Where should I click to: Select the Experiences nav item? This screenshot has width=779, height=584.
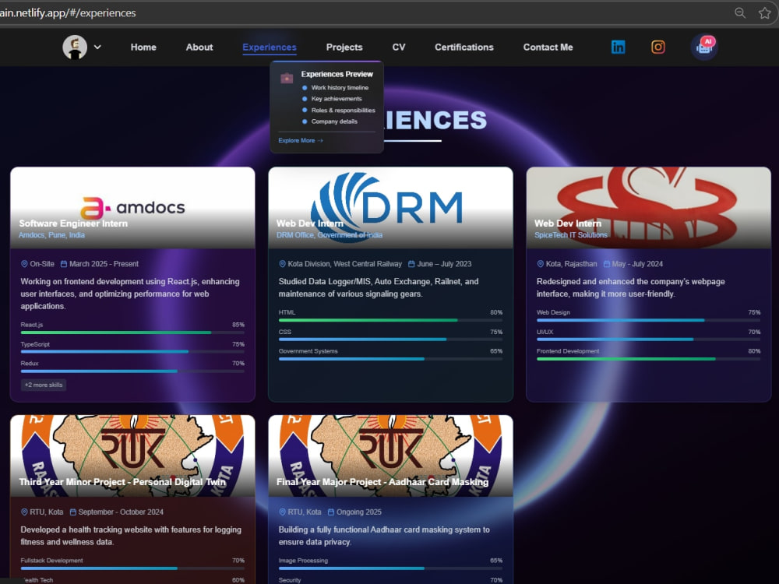tap(270, 47)
